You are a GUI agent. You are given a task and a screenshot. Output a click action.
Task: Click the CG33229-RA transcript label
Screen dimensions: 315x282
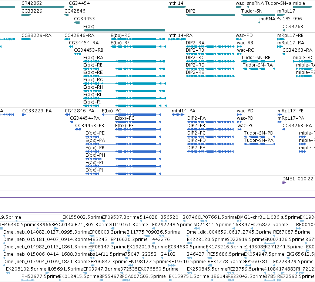[x=36, y=35]
